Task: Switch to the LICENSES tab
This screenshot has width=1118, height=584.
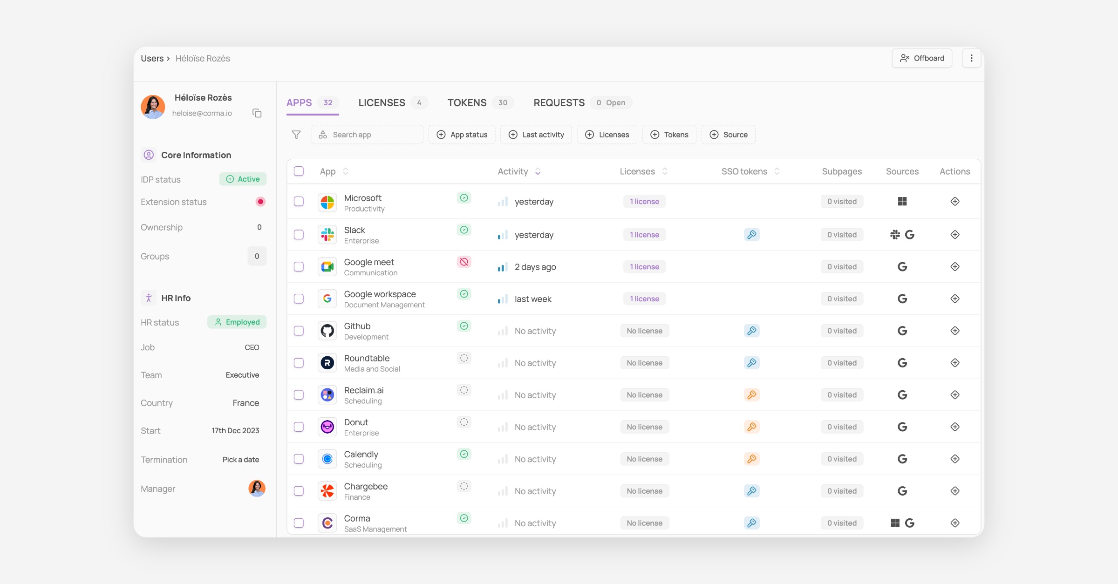Action: [382, 103]
